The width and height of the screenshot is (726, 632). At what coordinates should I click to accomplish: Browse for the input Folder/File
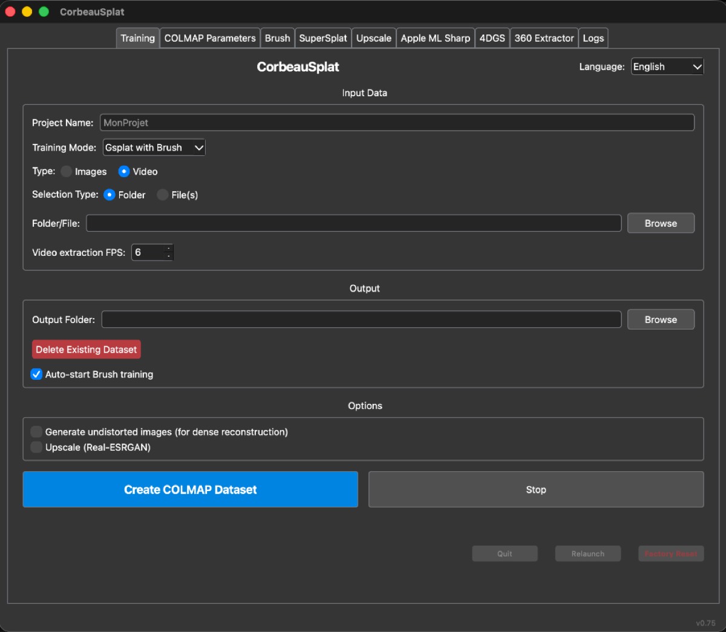coord(661,223)
